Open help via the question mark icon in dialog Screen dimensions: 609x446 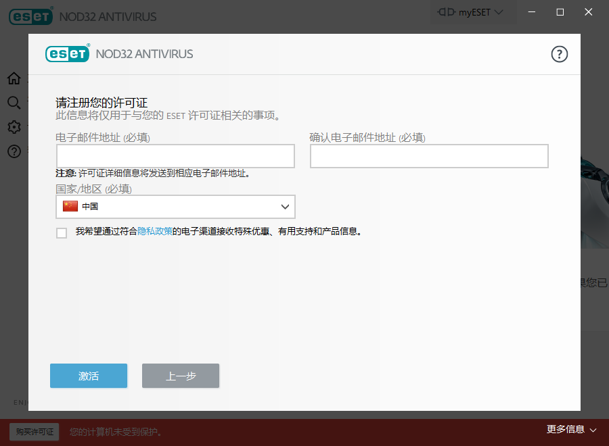560,54
